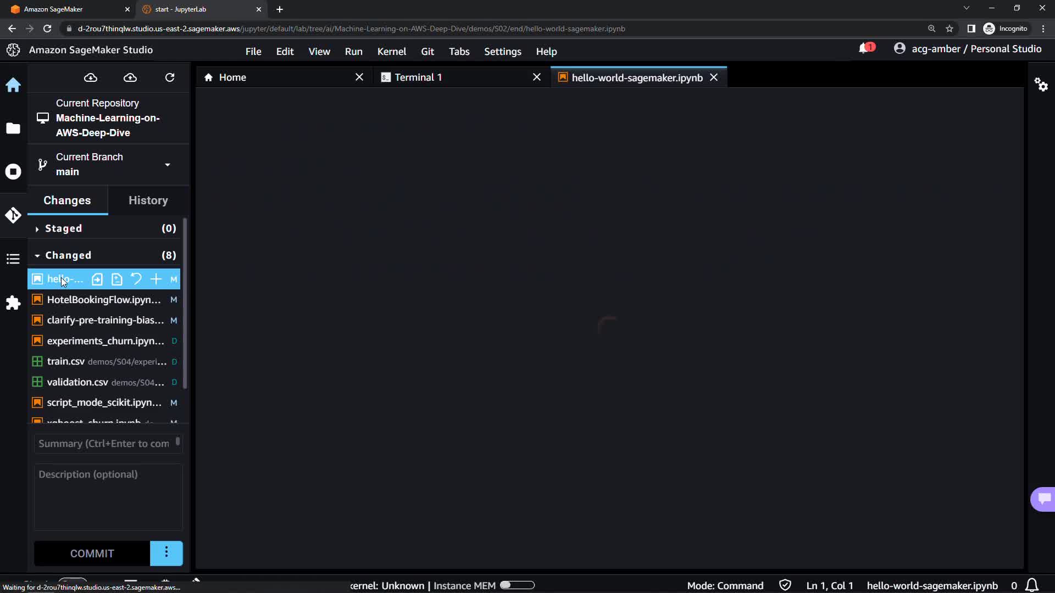Open HotelBookingFlow.ipynb in changed files
Image resolution: width=1055 pixels, height=593 pixels.
[104, 300]
